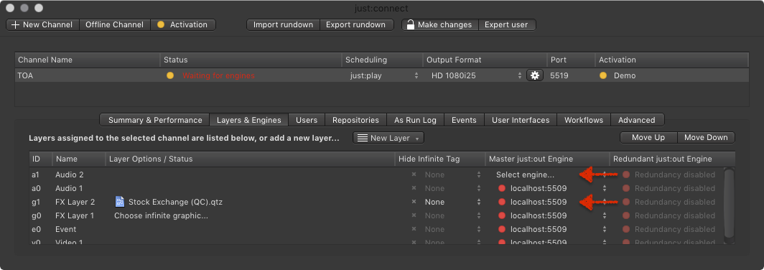Click the Offline Channel button
Viewport: 764px width, 270px height.
point(114,24)
